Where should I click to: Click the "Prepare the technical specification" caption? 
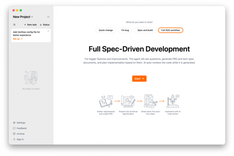pos(128,113)
